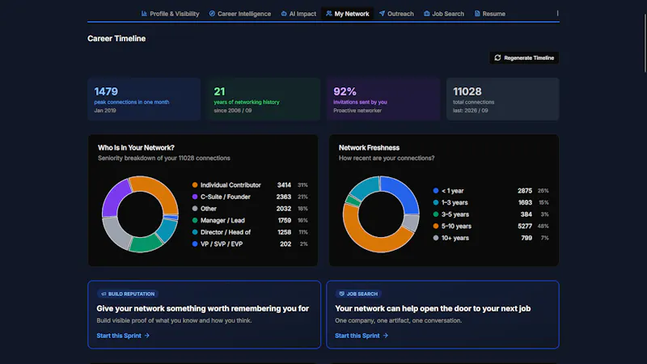Click the document icon beside Resume

(x=477, y=14)
